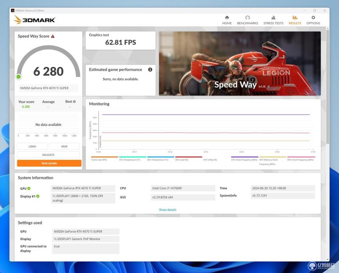
Task: Open the HOME section
Action: click(x=227, y=20)
